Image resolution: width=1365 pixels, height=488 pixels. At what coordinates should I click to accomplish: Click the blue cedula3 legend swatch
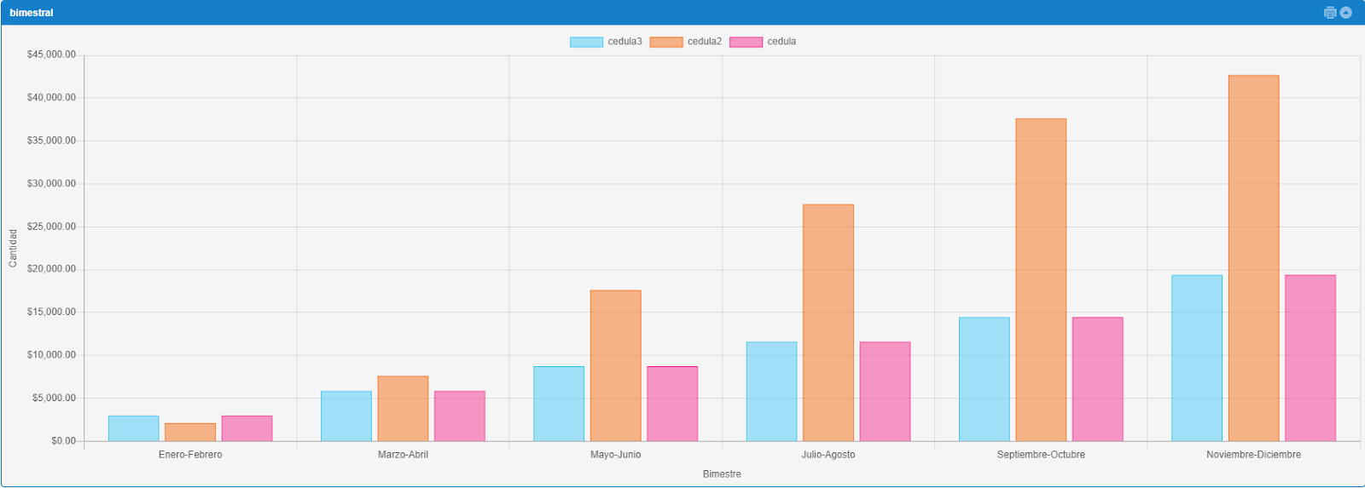(x=586, y=42)
